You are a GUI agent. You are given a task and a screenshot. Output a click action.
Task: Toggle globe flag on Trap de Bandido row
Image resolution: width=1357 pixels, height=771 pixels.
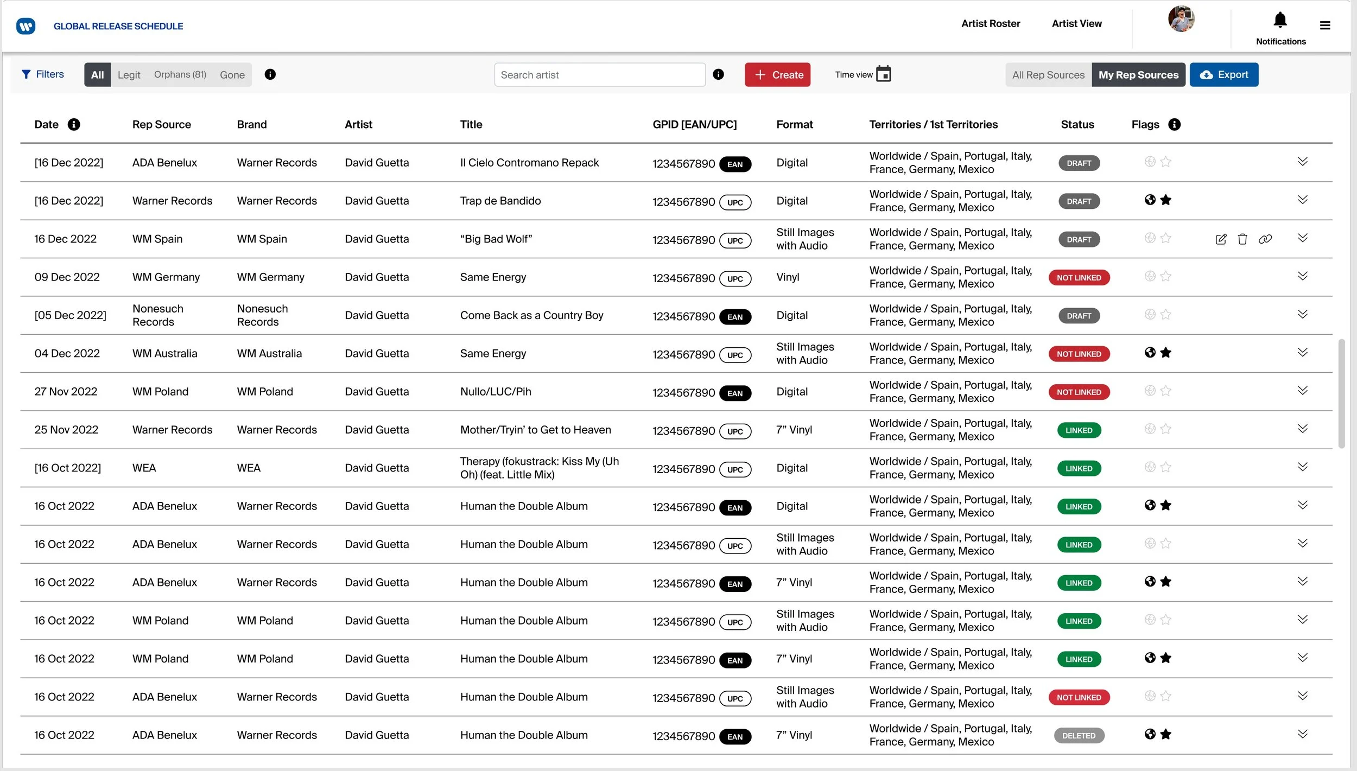pos(1150,200)
